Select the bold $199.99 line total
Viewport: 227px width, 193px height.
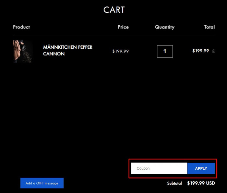[201, 51]
